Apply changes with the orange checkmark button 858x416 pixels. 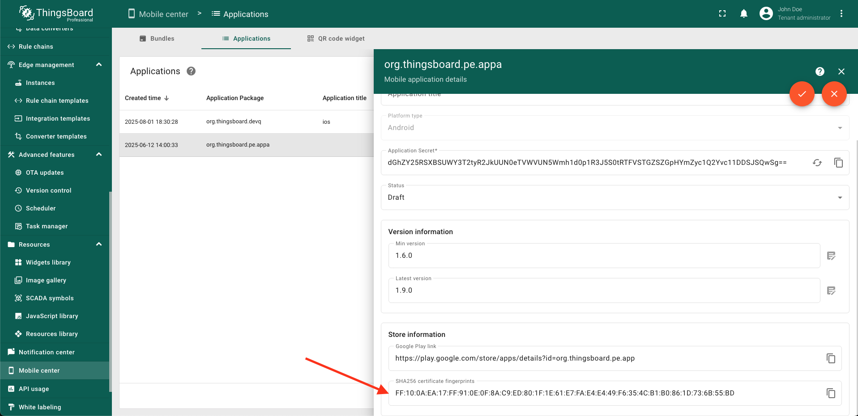click(x=802, y=94)
